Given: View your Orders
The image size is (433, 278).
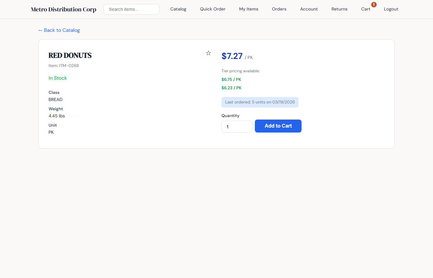Looking at the screenshot, I should (279, 9).
